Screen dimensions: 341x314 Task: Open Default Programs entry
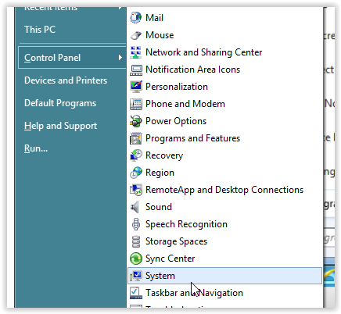tap(60, 103)
